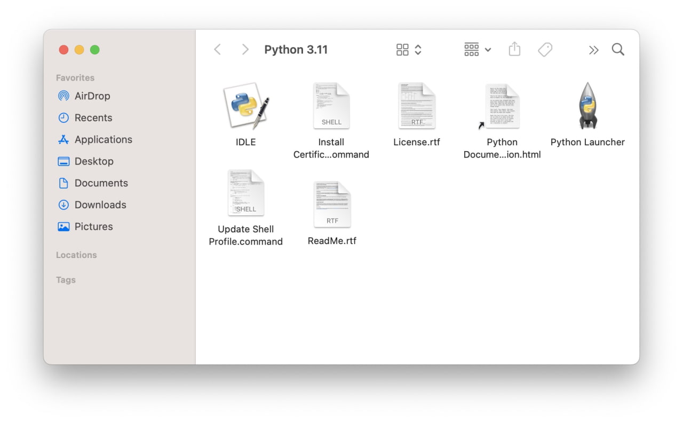Start a search with the magnifier icon
Viewport: 683px width, 422px height.
click(x=617, y=49)
